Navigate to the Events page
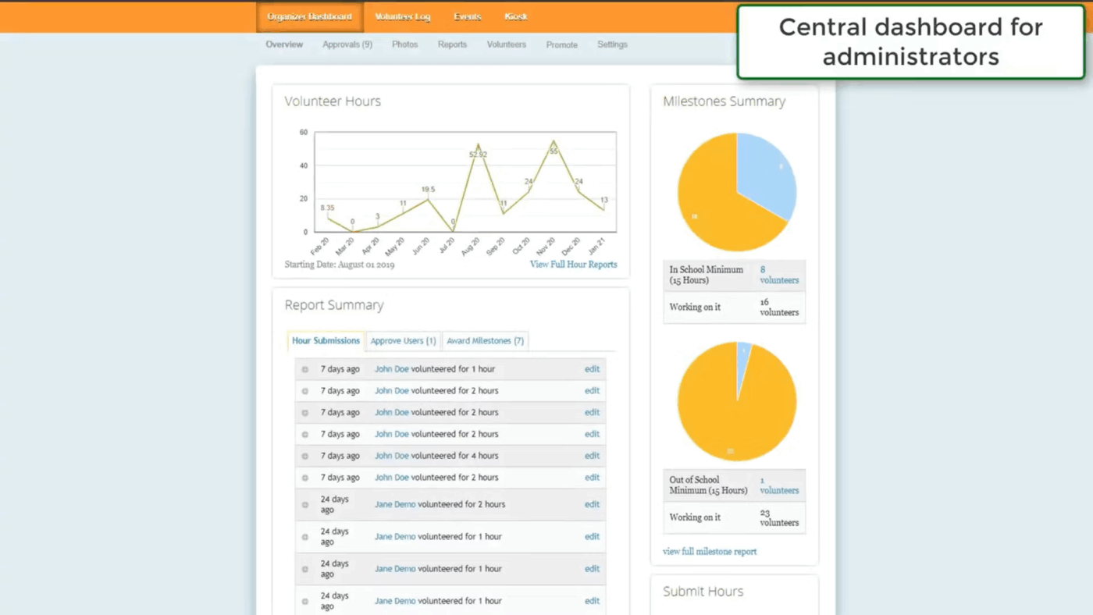This screenshot has height=615, width=1093. [467, 16]
